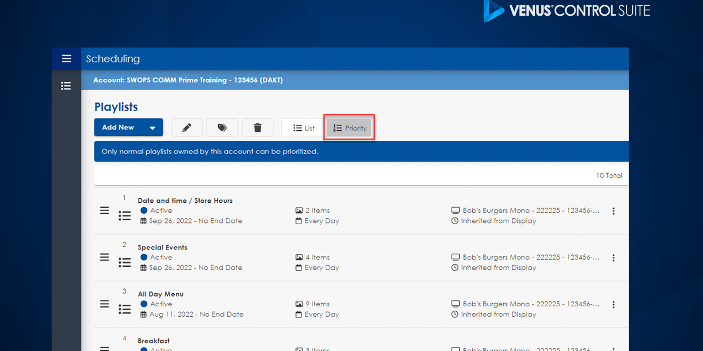703x351 pixels.
Task: Open the hamburger navigation menu
Action: tap(66, 59)
